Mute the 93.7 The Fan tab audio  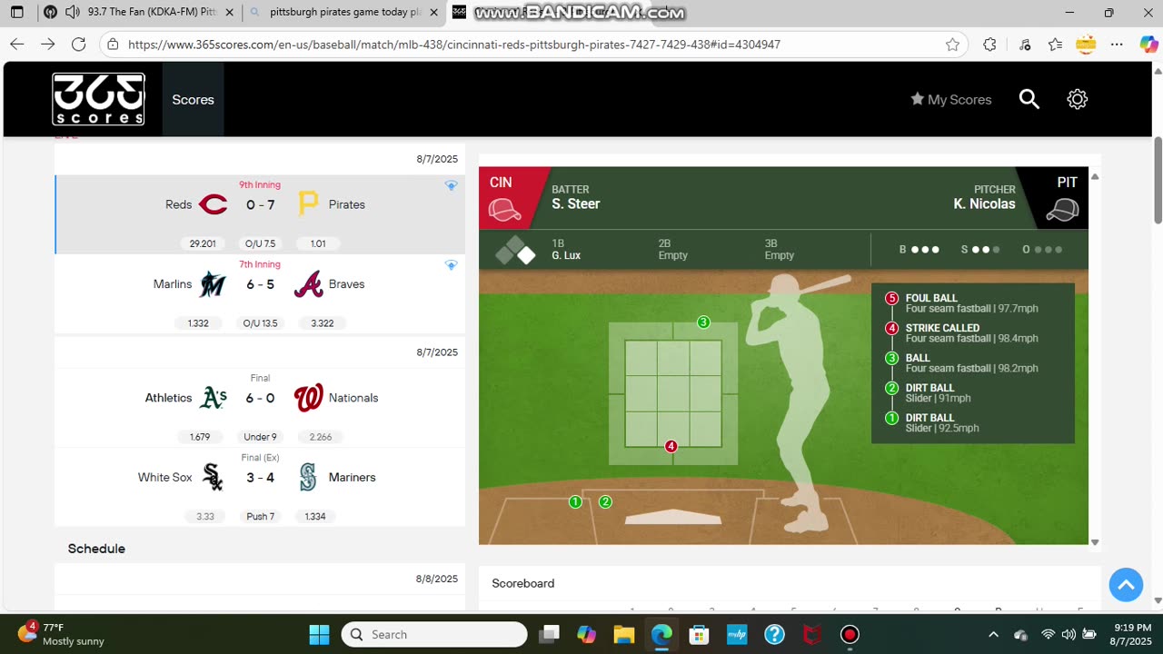click(x=73, y=13)
